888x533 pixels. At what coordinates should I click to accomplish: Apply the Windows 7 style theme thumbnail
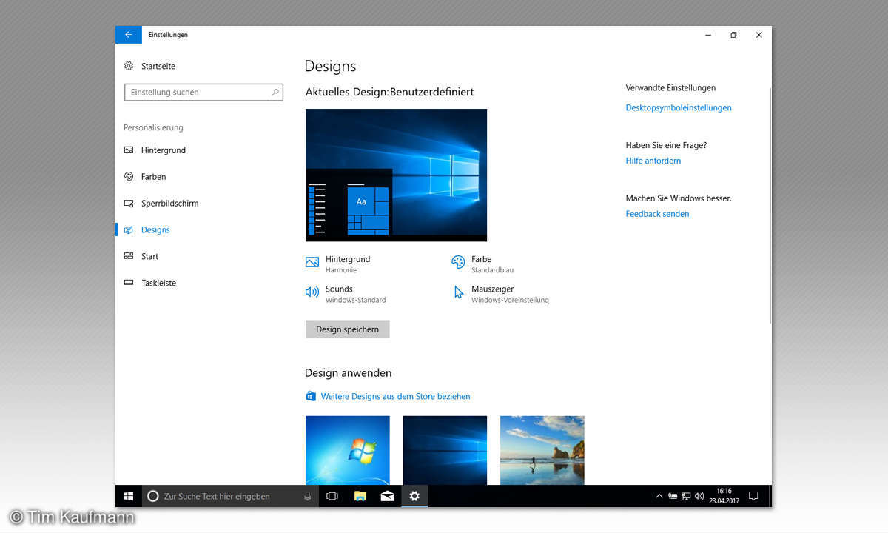point(347,450)
